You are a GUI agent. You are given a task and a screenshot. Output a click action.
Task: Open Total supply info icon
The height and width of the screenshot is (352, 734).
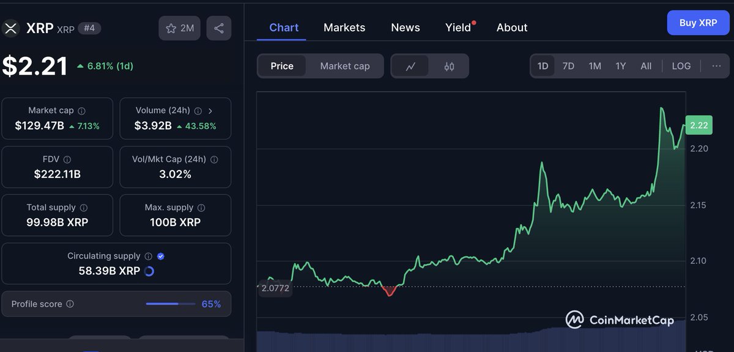(x=84, y=208)
